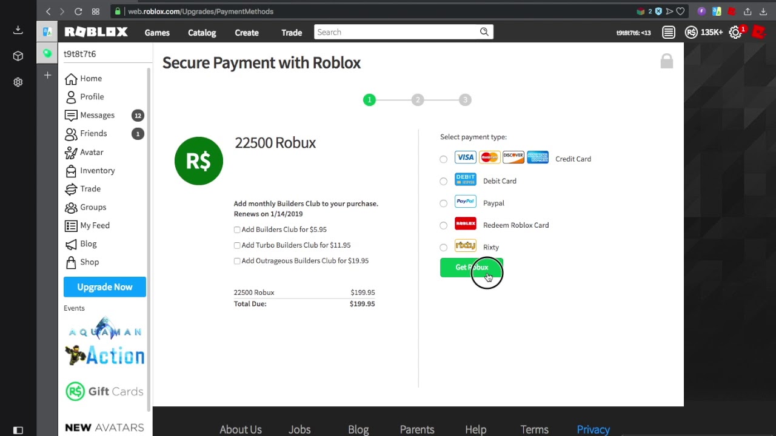Select Redeem Roblox Card option
776x436 pixels.
click(444, 225)
